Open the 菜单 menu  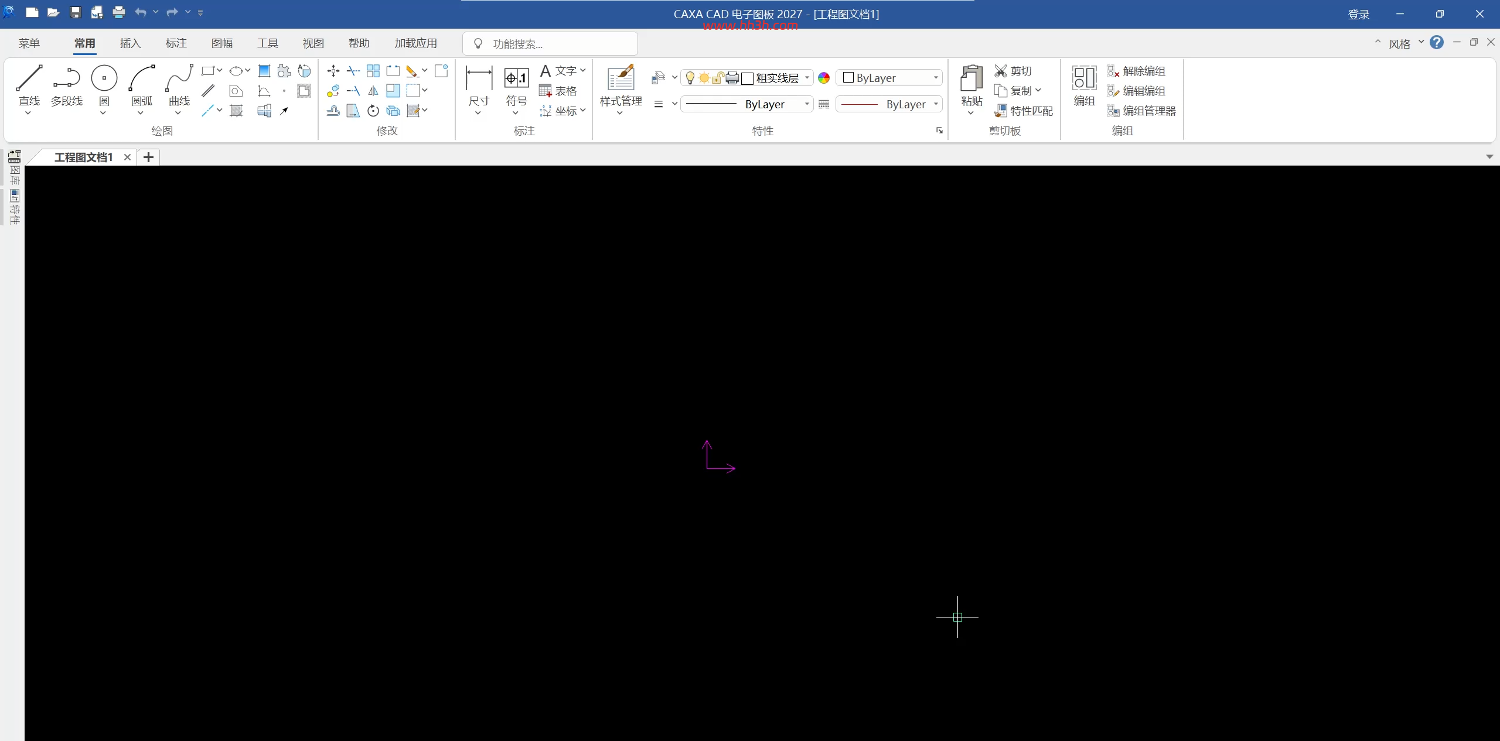pyautogui.click(x=29, y=43)
